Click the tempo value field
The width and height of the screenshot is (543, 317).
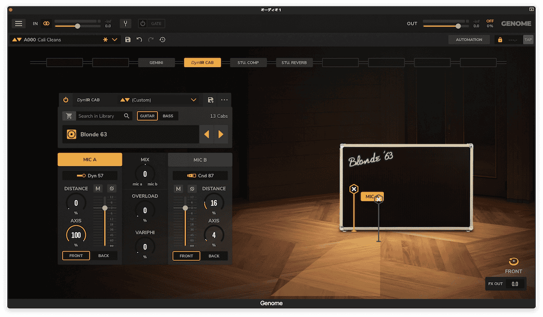[x=513, y=40]
